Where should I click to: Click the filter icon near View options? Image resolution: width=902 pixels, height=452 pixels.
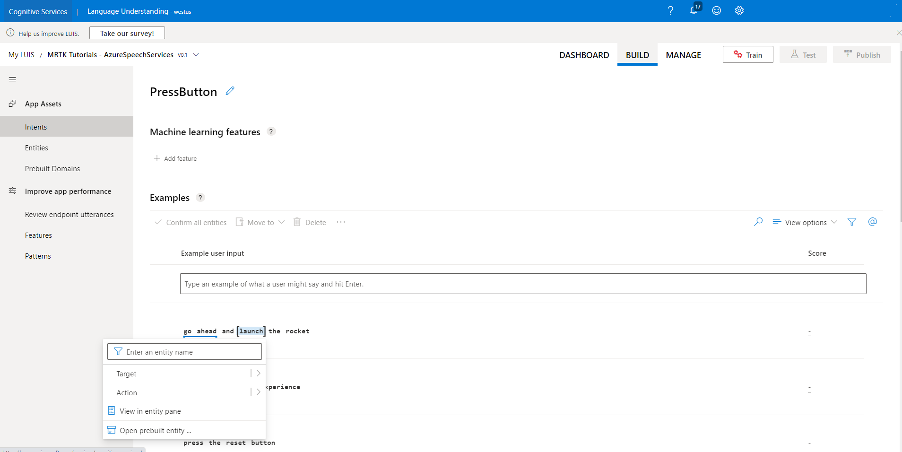click(x=852, y=222)
